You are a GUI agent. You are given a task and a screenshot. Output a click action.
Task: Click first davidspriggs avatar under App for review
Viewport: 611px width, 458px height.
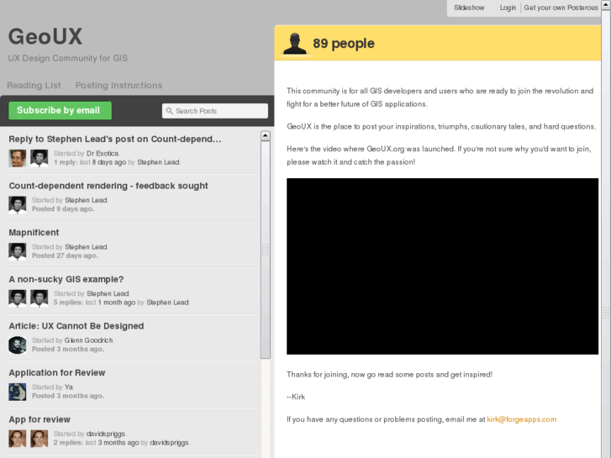(x=18, y=439)
